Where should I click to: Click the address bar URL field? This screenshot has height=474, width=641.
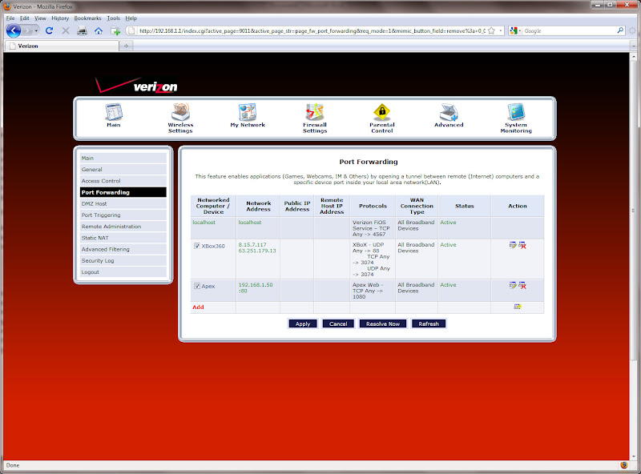point(312,30)
